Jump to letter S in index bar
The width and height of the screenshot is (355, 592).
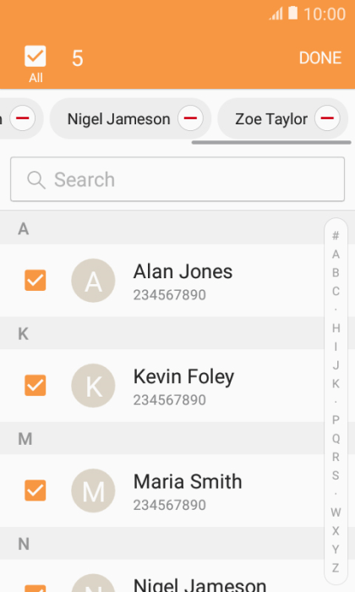336,475
